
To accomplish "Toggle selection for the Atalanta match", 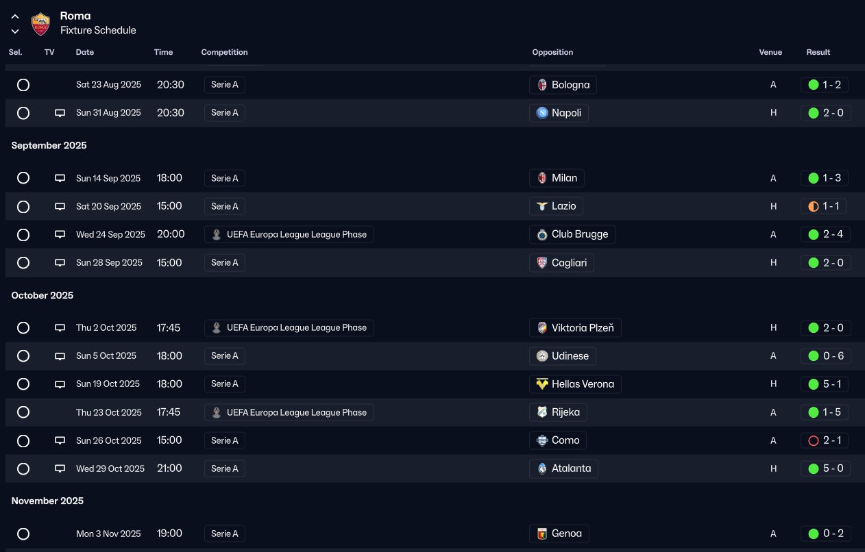I will click(23, 469).
